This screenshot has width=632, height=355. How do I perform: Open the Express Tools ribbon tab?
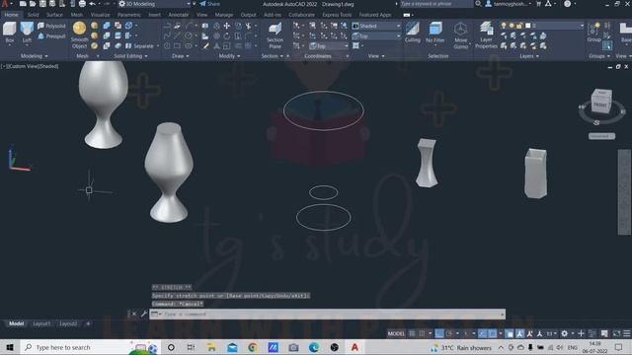(x=337, y=15)
